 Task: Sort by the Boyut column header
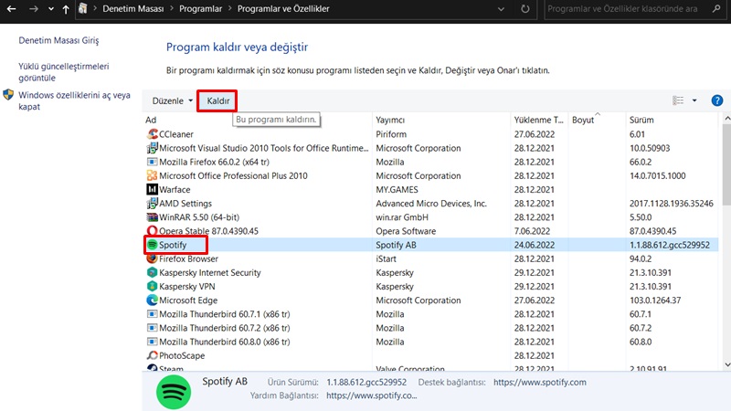tap(598, 120)
